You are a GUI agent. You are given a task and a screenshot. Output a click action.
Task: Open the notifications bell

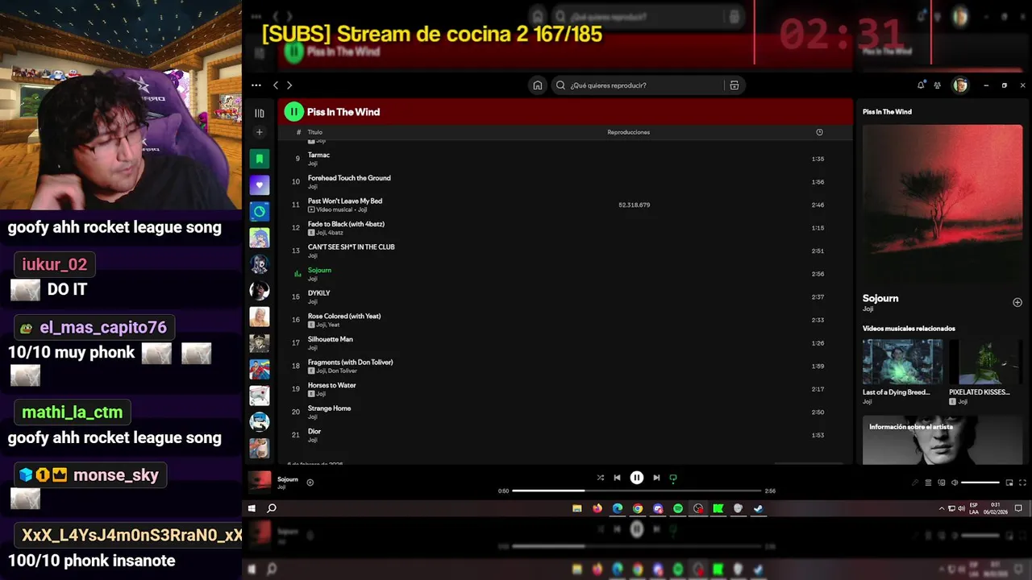[921, 85]
